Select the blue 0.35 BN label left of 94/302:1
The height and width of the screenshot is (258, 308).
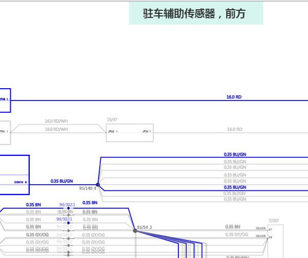pos(33,205)
